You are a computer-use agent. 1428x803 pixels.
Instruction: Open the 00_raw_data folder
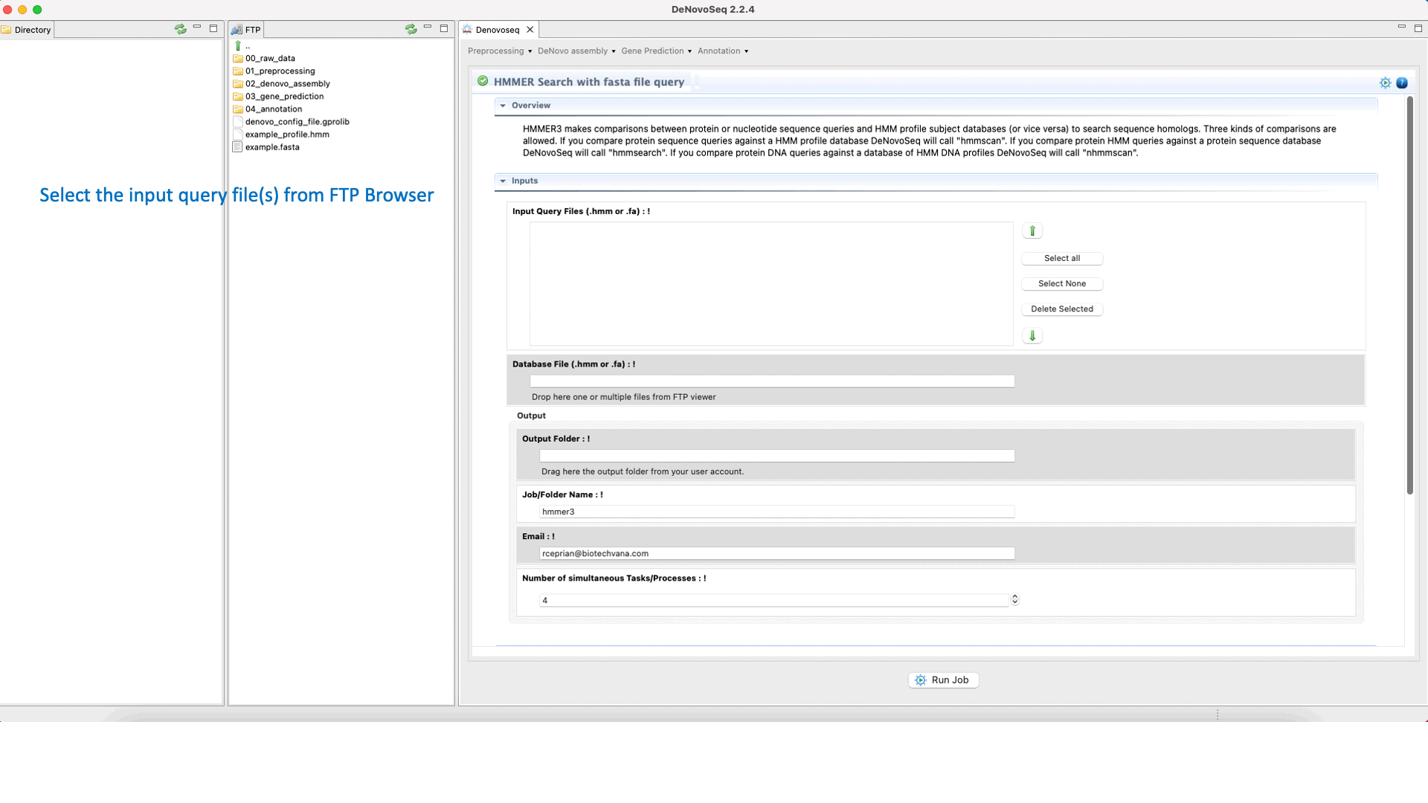tap(270, 58)
